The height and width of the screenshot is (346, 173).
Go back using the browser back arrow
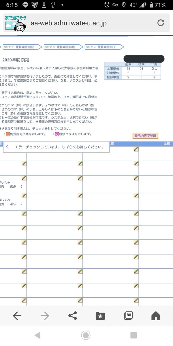point(17,316)
